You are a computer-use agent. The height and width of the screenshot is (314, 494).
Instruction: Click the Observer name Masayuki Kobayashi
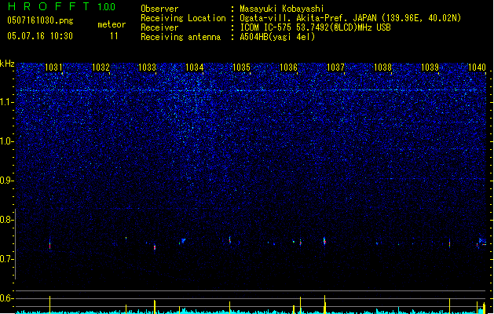pyautogui.click(x=282, y=9)
